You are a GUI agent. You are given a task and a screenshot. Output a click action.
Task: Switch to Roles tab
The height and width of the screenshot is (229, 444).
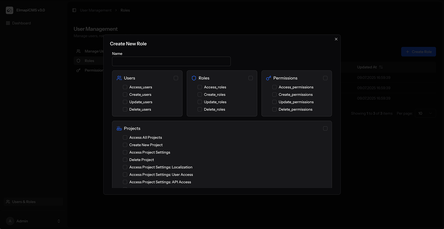[89, 61]
